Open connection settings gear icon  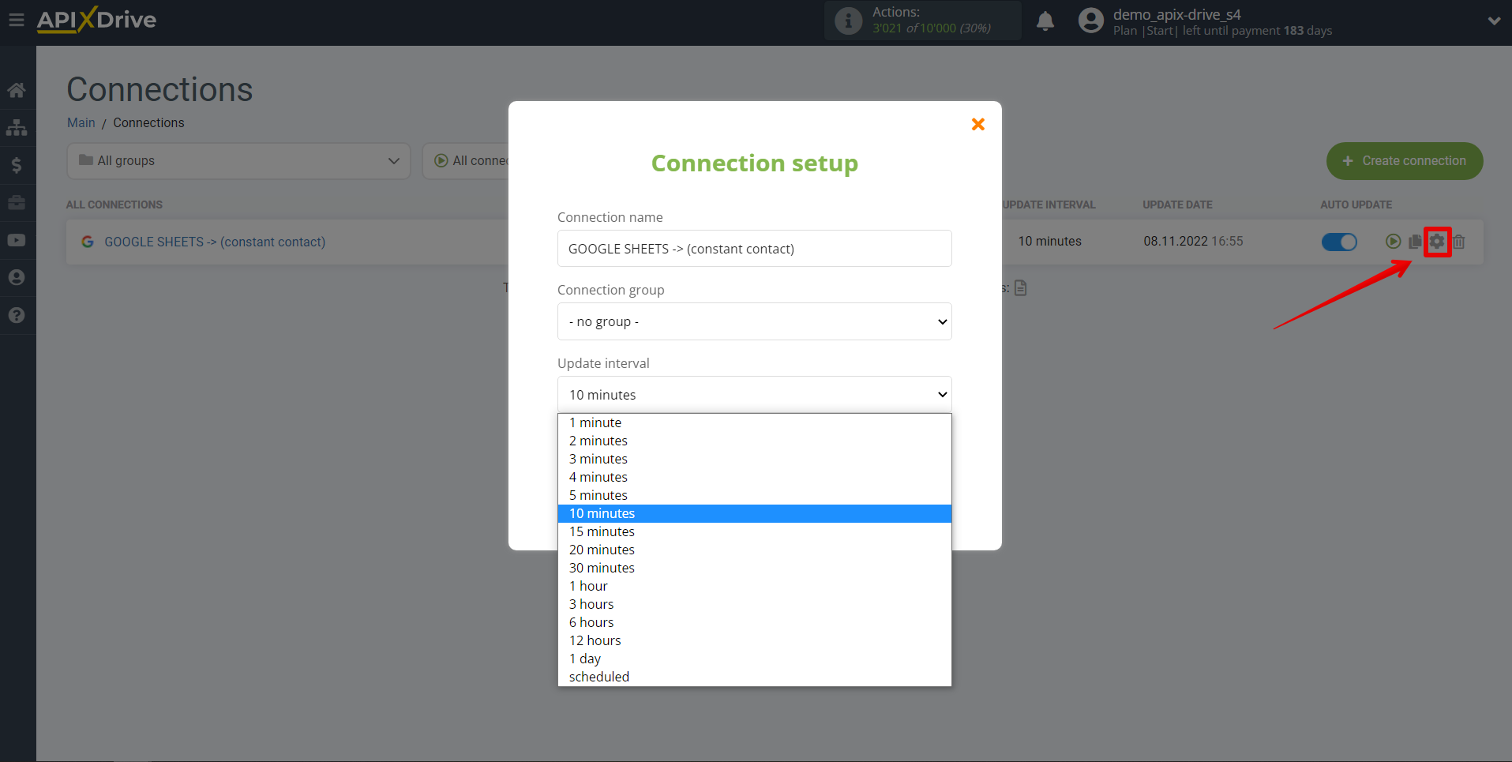[1437, 242]
